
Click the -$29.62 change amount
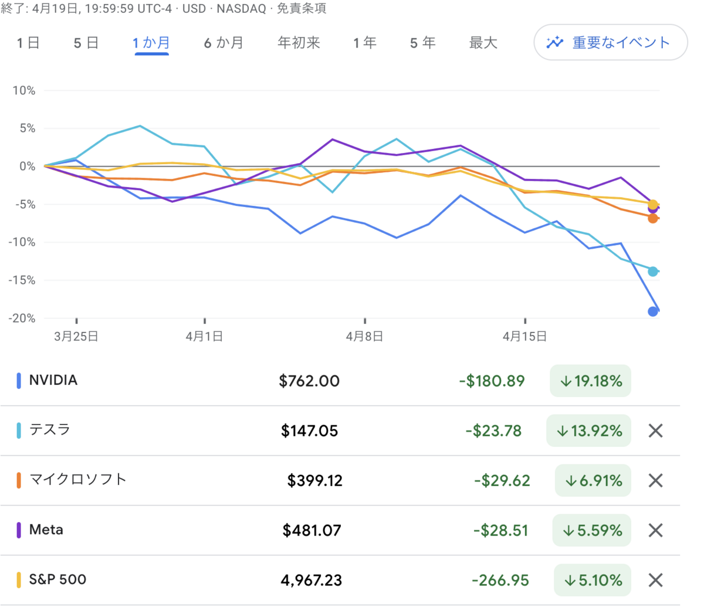click(x=502, y=481)
